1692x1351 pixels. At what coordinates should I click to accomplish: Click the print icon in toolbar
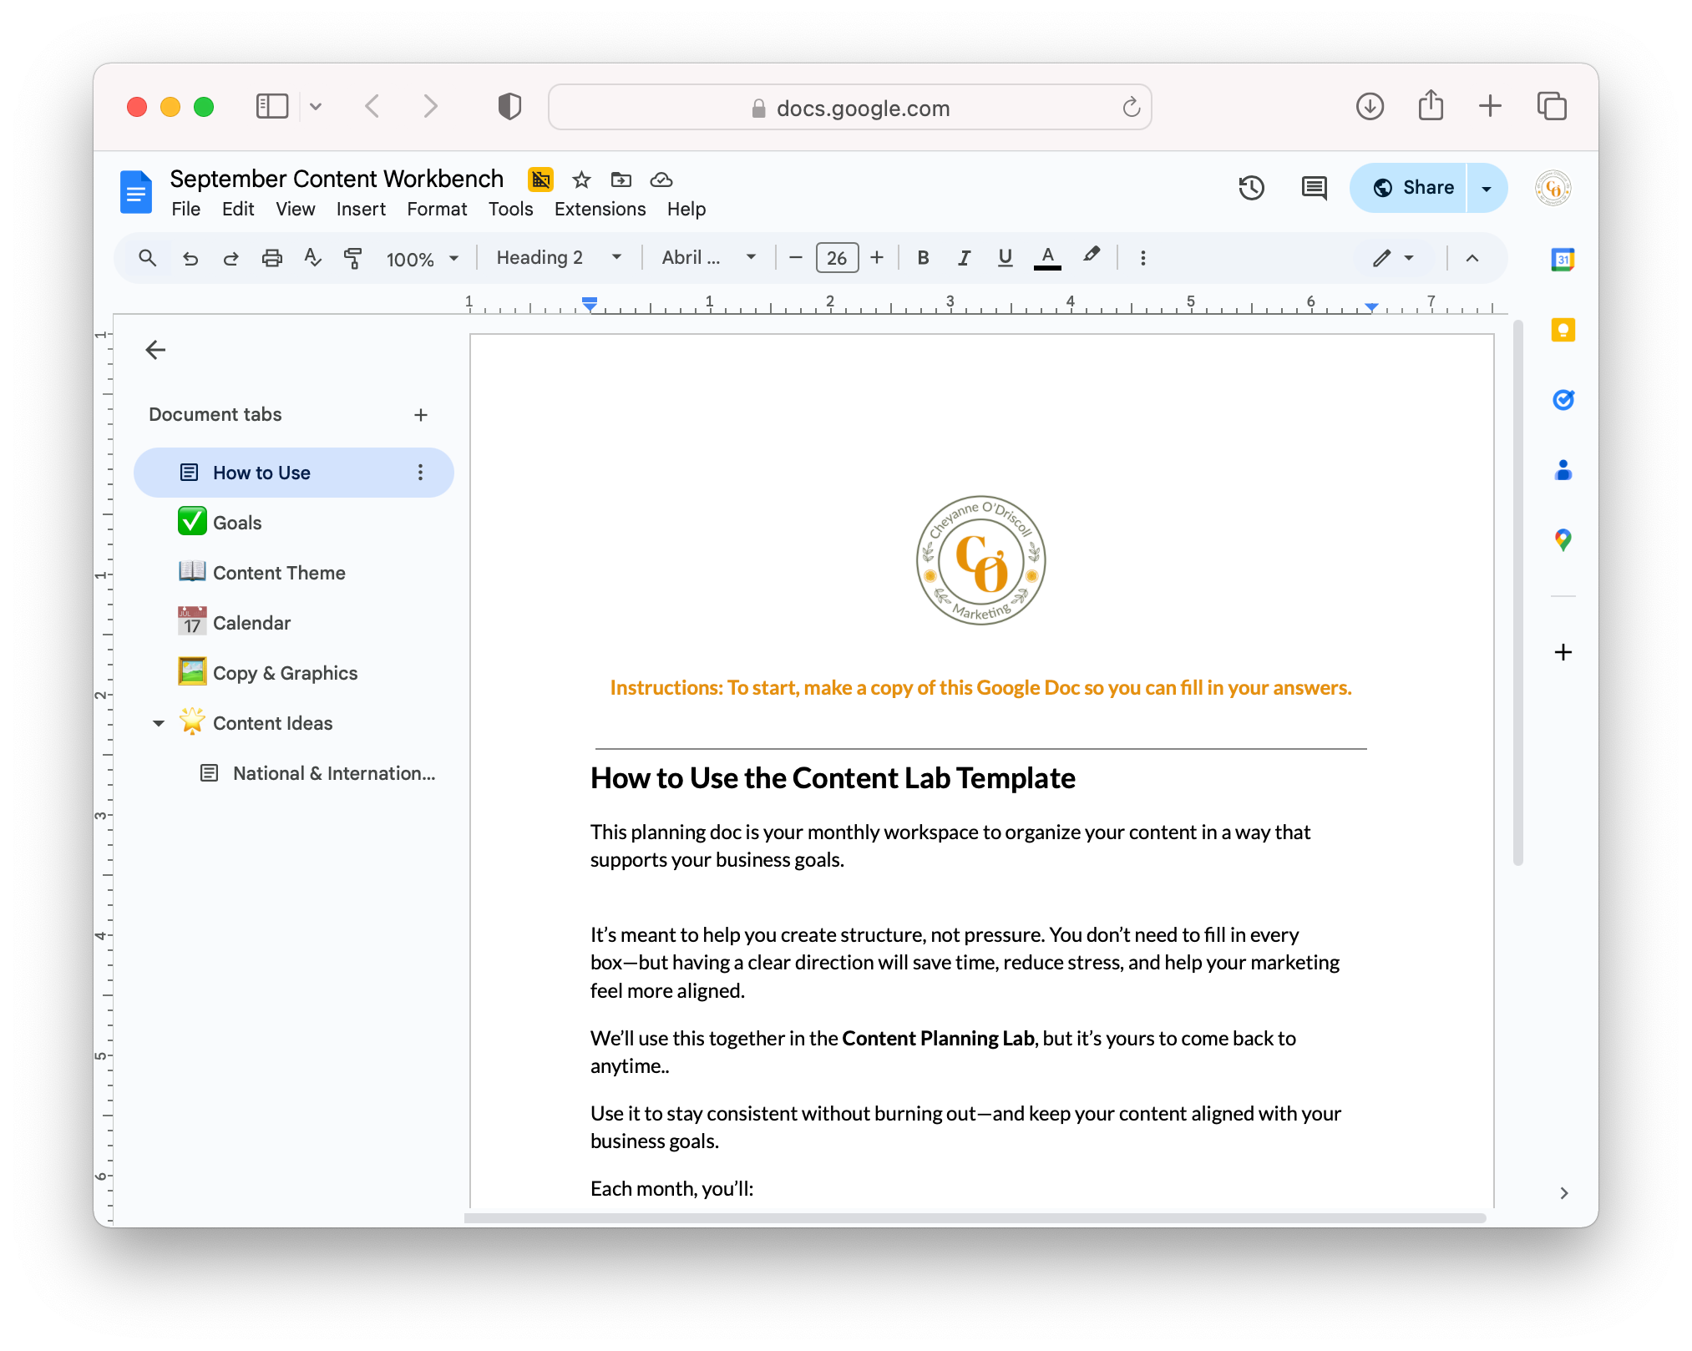click(271, 258)
